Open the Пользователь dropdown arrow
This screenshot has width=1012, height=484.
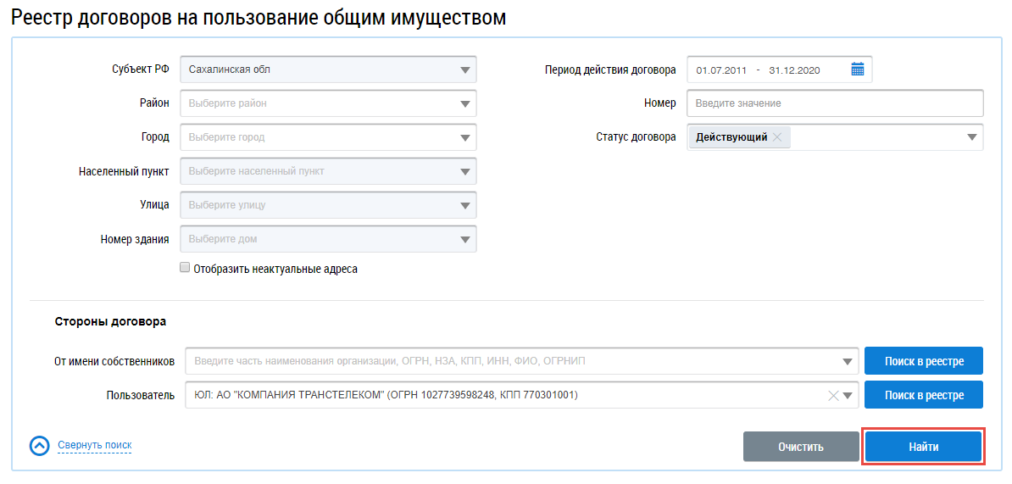click(848, 395)
